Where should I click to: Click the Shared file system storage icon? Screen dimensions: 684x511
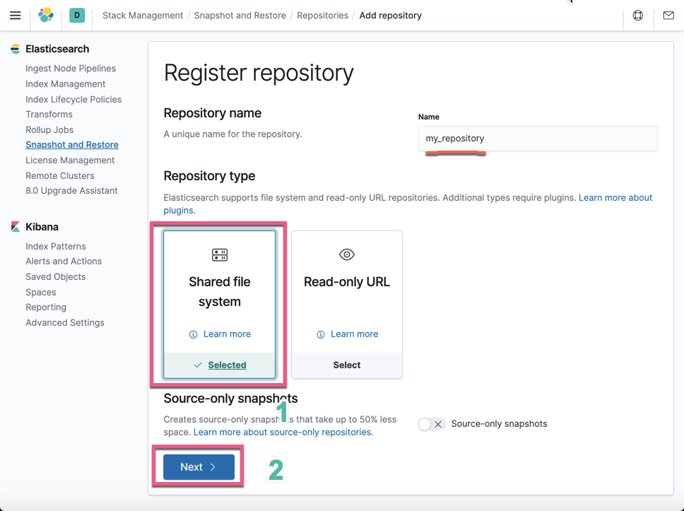coord(220,254)
